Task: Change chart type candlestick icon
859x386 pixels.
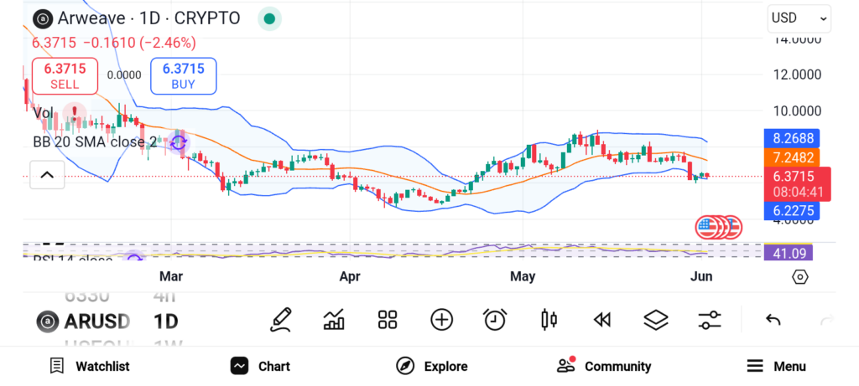Action: 549,320
